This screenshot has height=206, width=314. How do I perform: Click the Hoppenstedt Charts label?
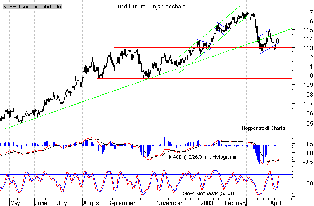click(x=263, y=128)
